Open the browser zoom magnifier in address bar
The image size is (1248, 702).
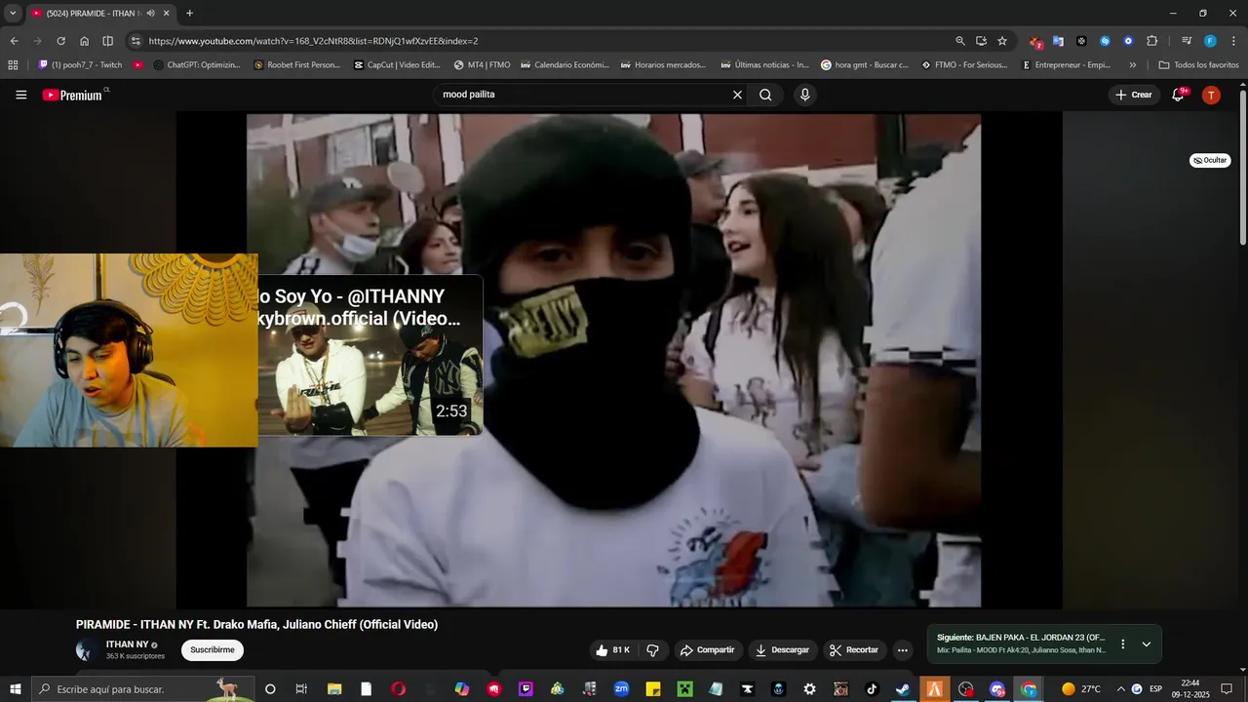[960, 41]
